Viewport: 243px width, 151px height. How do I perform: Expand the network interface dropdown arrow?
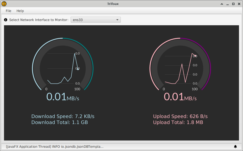click(x=117, y=20)
